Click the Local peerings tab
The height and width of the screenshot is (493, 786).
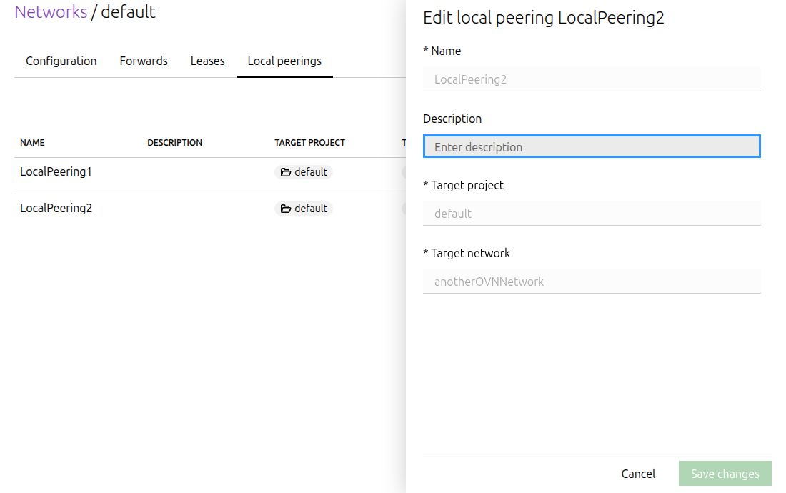tap(284, 61)
